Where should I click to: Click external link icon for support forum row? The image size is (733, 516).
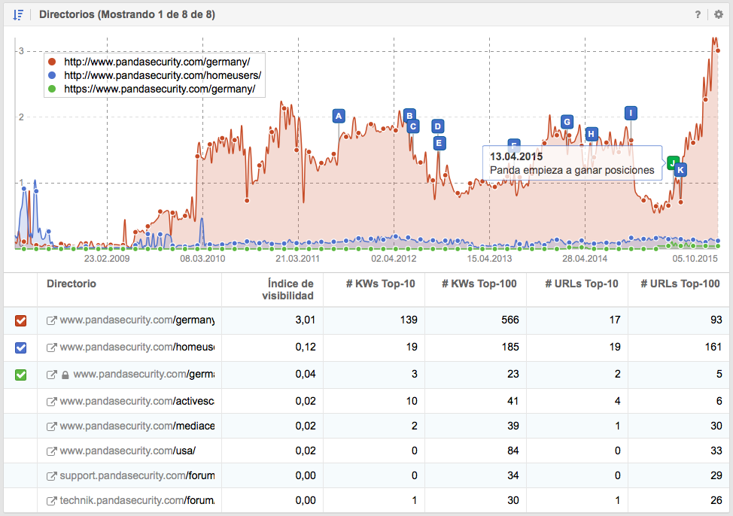coord(52,476)
